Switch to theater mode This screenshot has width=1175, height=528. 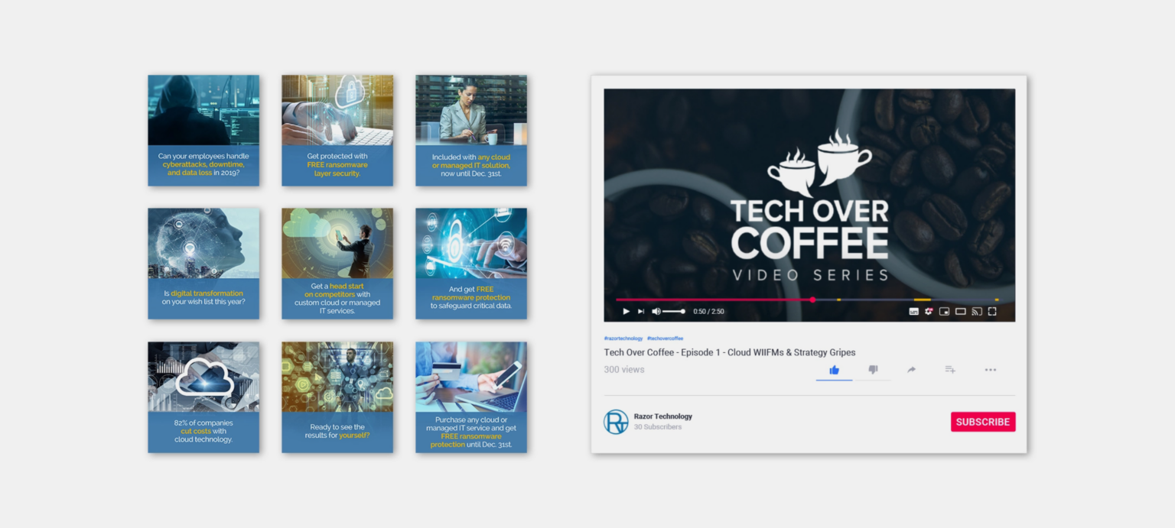pyautogui.click(x=960, y=311)
